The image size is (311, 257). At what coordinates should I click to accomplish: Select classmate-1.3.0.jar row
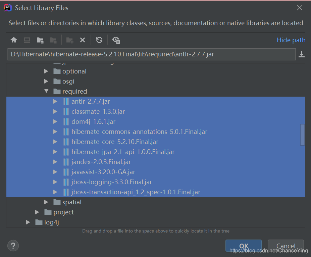(x=156, y=112)
